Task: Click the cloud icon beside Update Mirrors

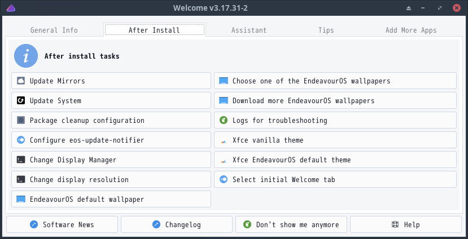Action: [21, 81]
